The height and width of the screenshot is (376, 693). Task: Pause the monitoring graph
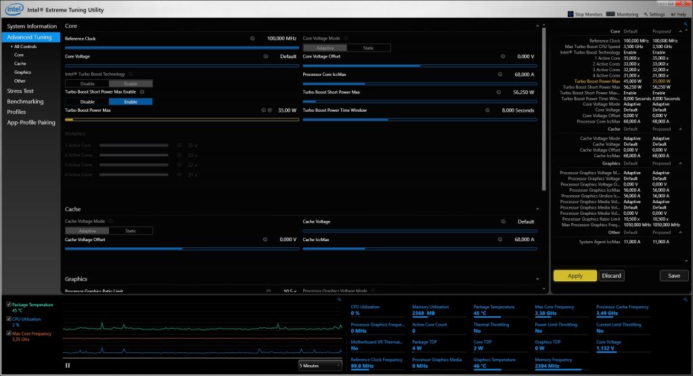[x=68, y=365]
